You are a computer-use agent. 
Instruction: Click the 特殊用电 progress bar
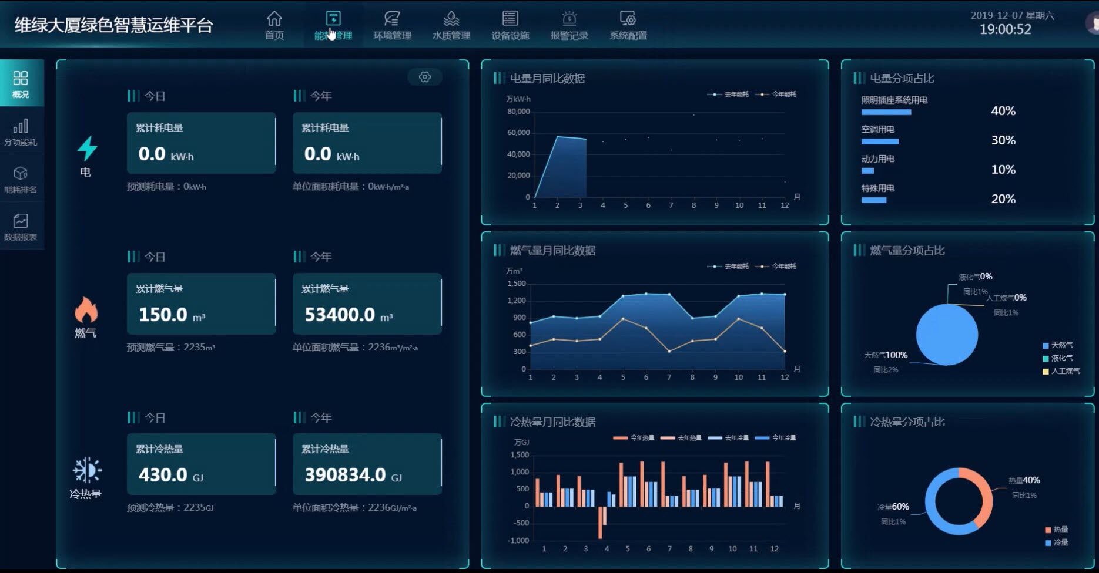(x=874, y=200)
